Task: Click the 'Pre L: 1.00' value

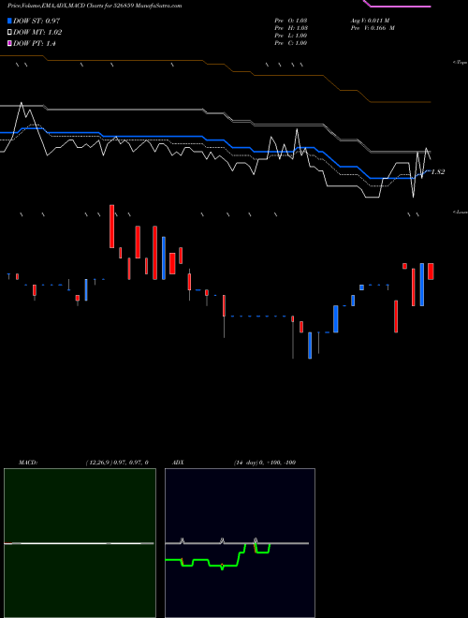Action: 291,36
